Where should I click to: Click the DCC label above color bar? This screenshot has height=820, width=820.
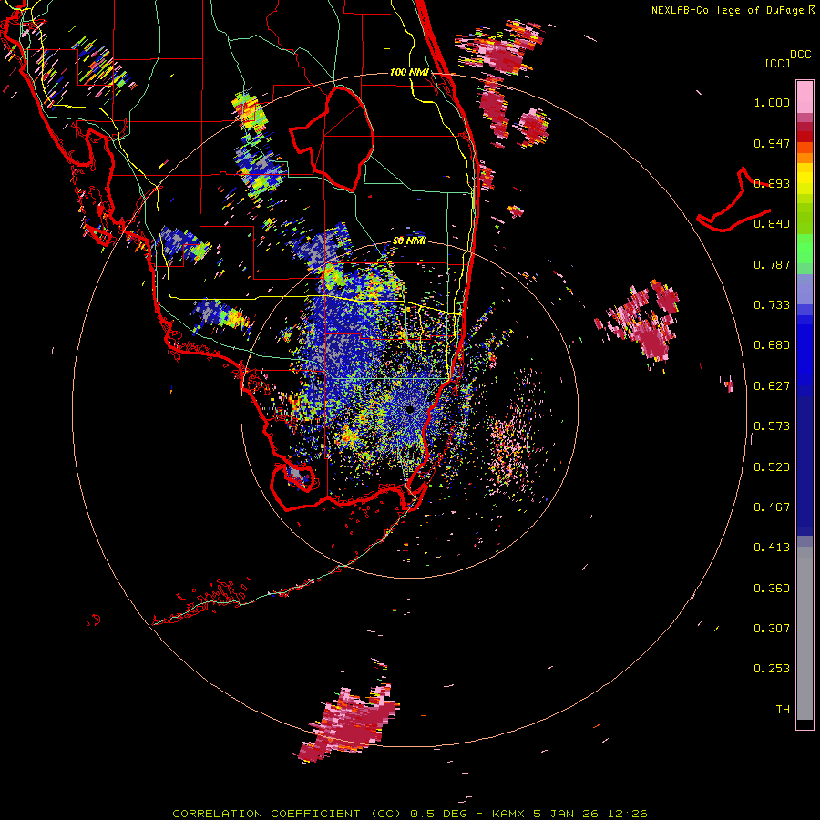point(800,55)
